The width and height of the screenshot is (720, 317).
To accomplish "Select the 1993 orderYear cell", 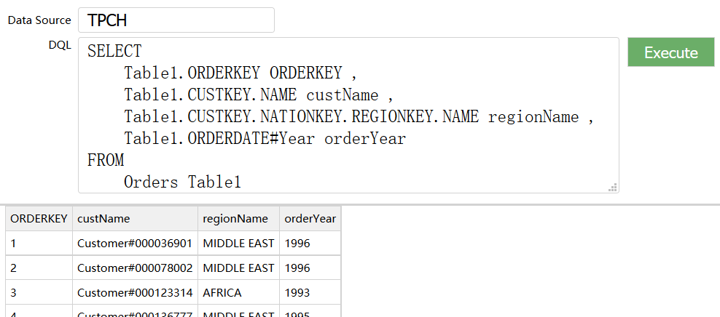I will [297, 292].
